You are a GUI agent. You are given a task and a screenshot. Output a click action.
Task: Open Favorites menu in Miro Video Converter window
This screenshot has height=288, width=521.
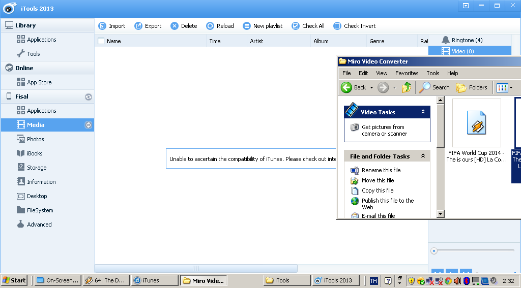coord(407,73)
